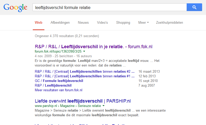Expand the arrow next to forum.fok.nl/topic URL
This screenshot has height=125, width=206.
click(84, 51)
